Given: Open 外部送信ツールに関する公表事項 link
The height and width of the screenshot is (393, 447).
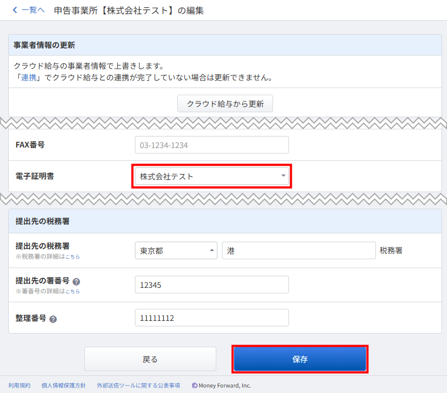Looking at the screenshot, I should [x=139, y=386].
